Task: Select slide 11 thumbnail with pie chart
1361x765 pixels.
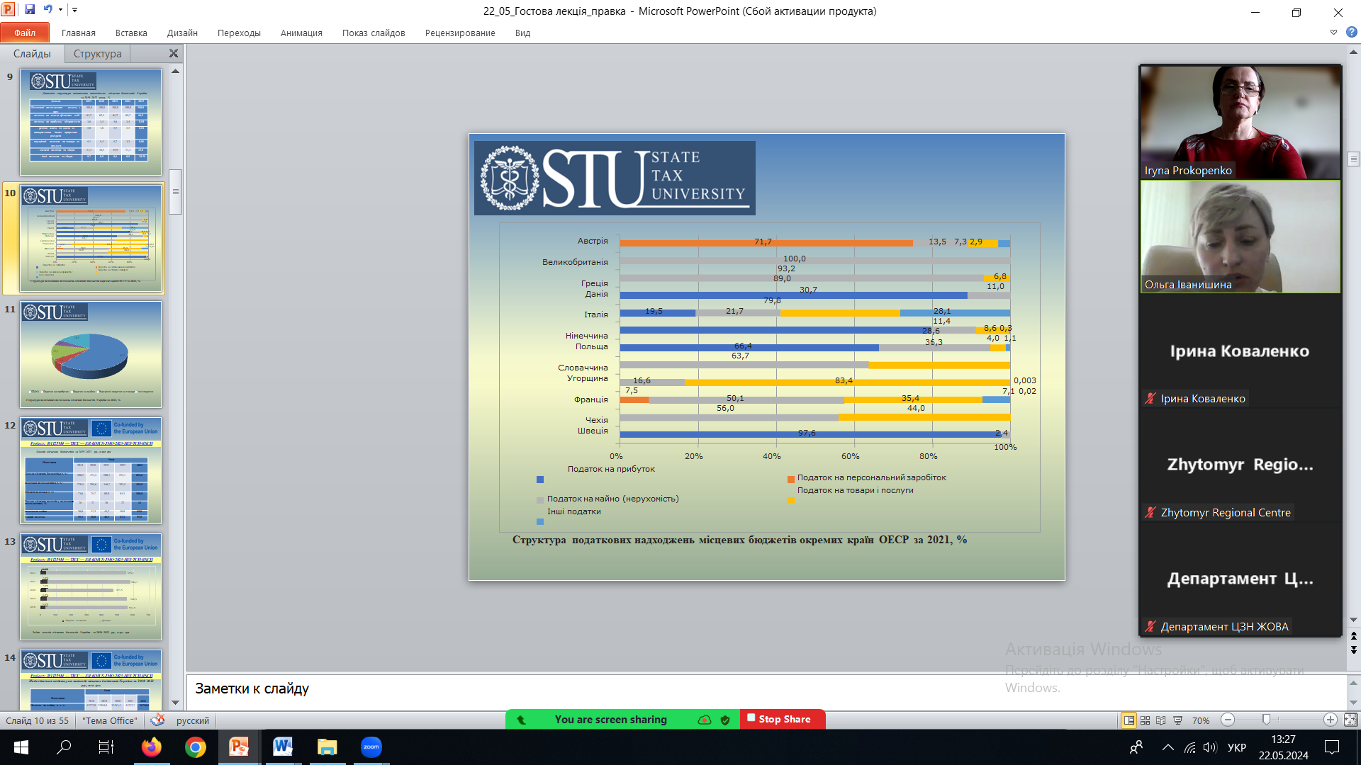Action: [x=91, y=354]
